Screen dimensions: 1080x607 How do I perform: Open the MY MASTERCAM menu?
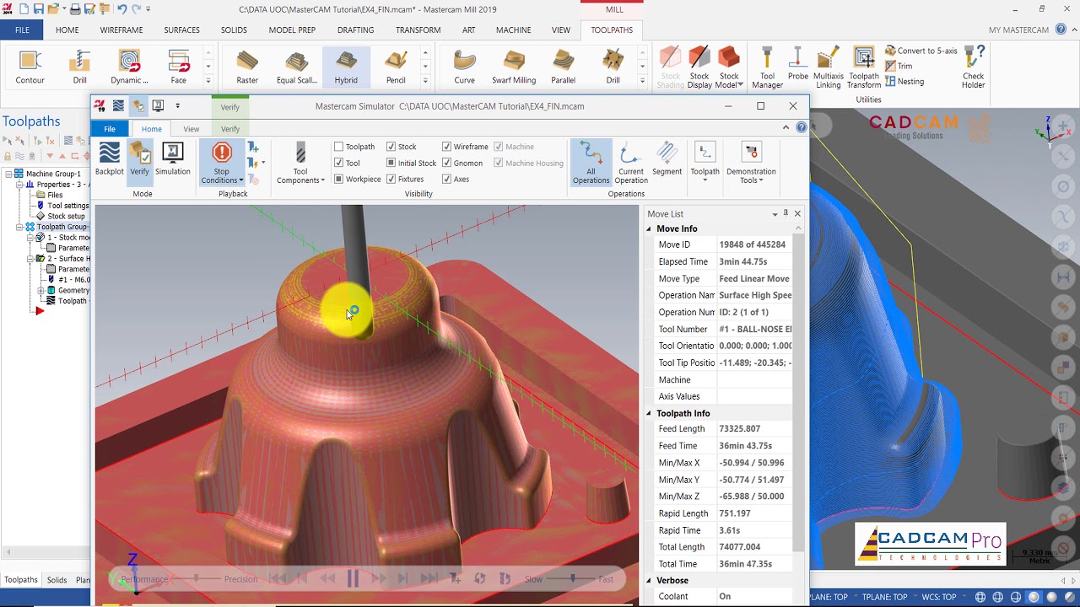coord(1018,30)
